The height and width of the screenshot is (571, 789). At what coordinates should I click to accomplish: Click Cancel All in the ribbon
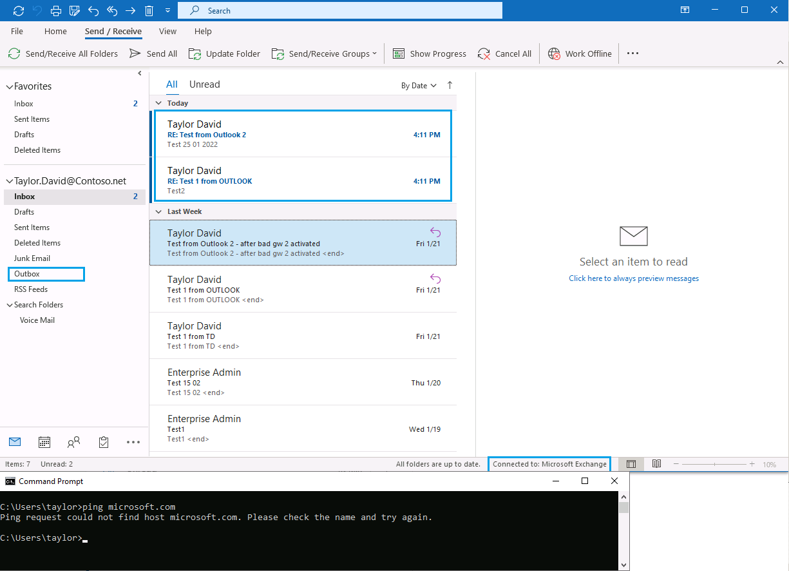coord(505,53)
